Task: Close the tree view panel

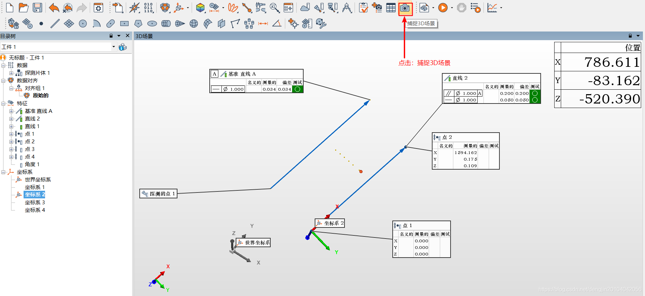Action: [128, 36]
